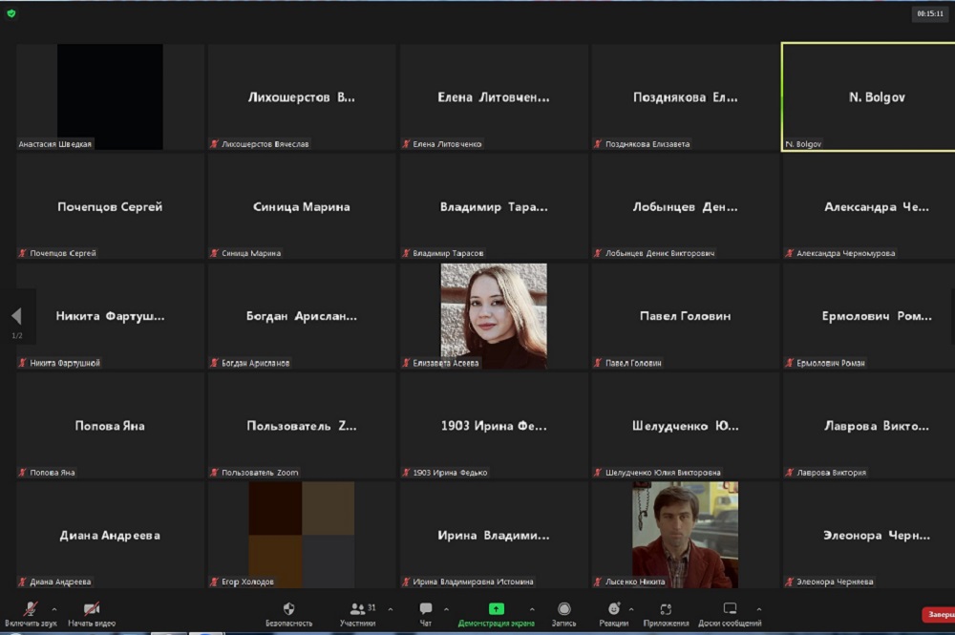Open the Security (Безопасность) shield icon
The height and width of the screenshot is (635, 955).
click(288, 609)
